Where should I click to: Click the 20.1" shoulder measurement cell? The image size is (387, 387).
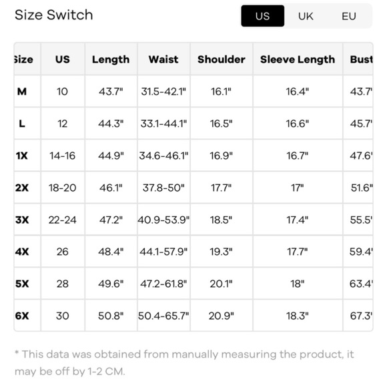coord(221,284)
